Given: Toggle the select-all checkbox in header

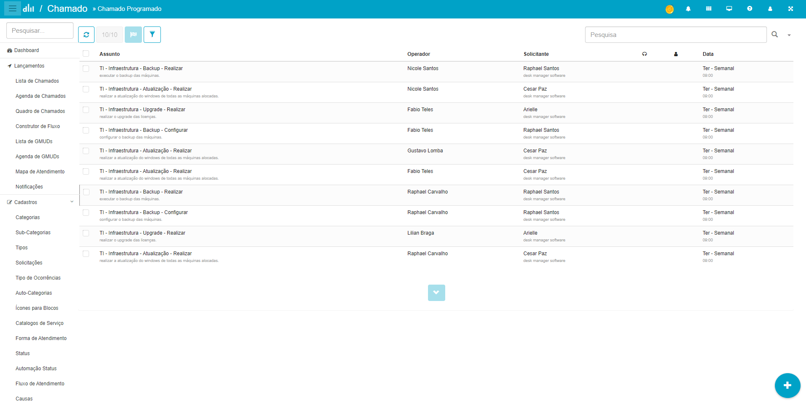Looking at the screenshot, I should [86, 54].
